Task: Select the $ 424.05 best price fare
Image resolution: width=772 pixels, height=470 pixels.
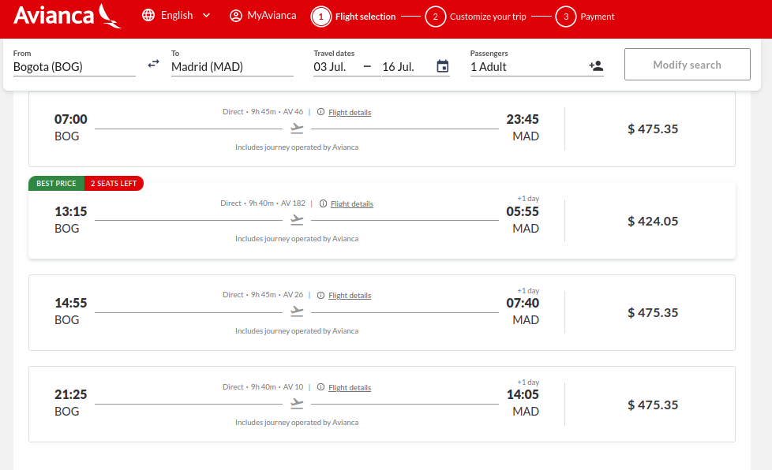Action: [x=653, y=222]
